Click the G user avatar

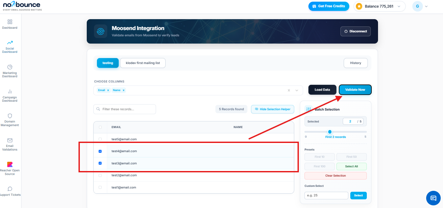coord(418,6)
